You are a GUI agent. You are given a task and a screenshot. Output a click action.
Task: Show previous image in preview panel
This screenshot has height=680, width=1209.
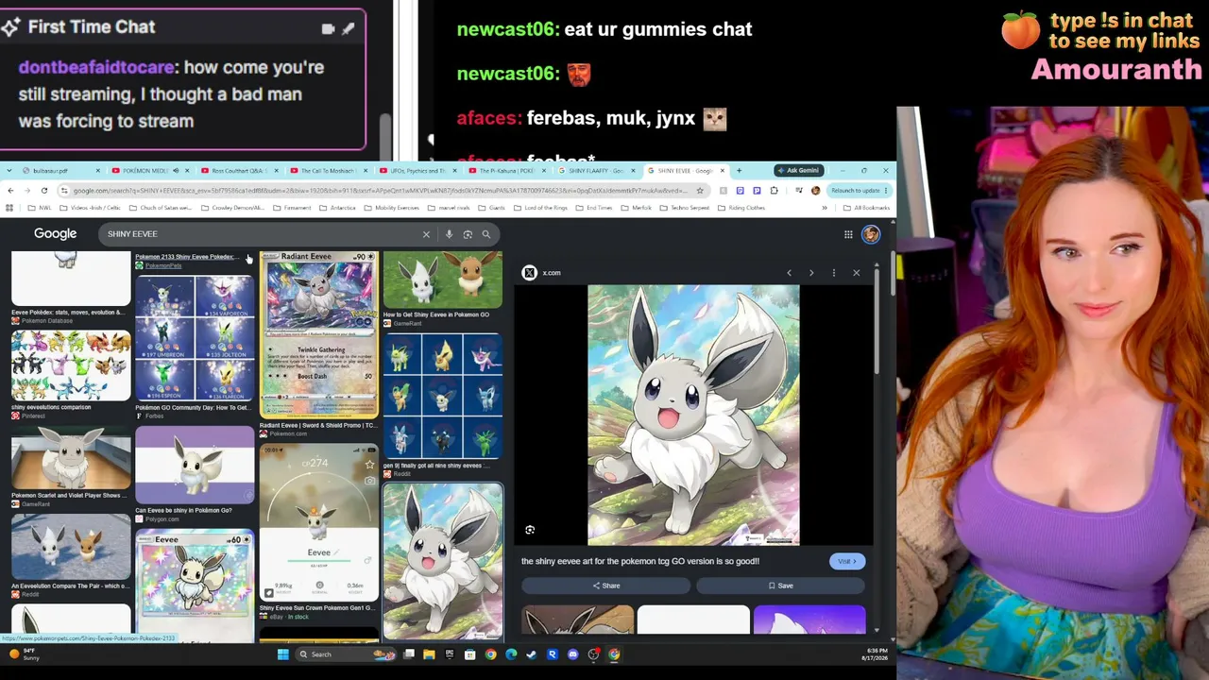(x=789, y=273)
